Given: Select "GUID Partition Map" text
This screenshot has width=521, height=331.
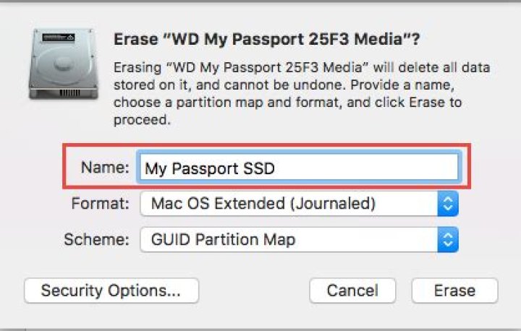Looking at the screenshot, I should pyautogui.click(x=222, y=240).
